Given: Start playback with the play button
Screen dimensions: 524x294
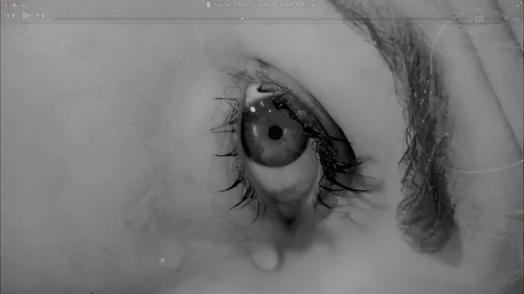Looking at the screenshot, I should pos(26,16).
